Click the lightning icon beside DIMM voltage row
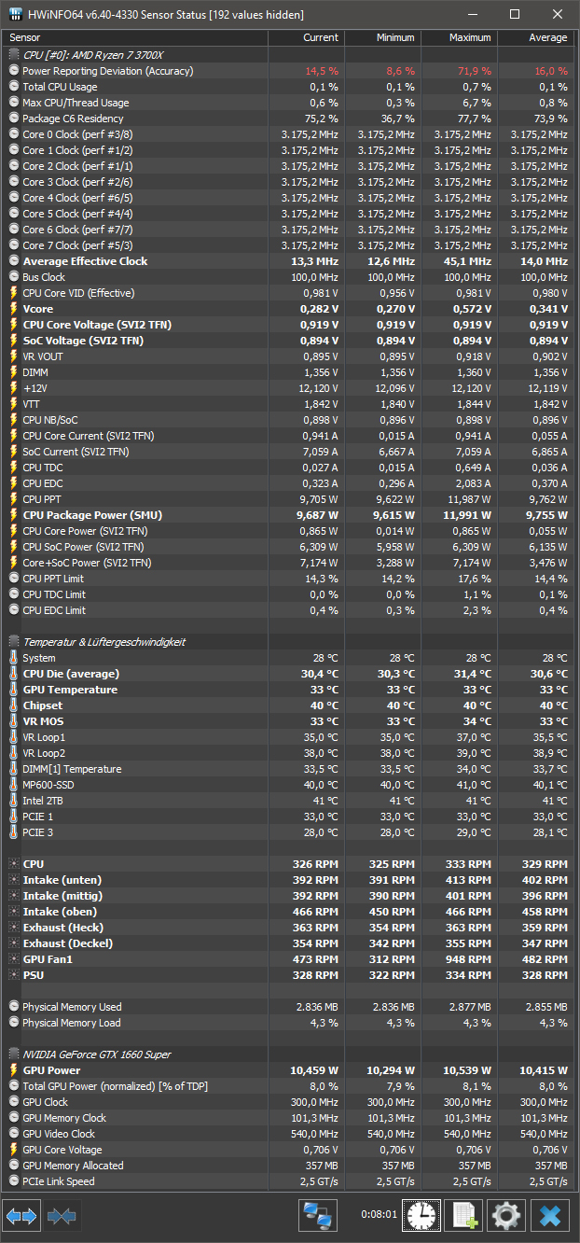580x1243 pixels. [14, 372]
